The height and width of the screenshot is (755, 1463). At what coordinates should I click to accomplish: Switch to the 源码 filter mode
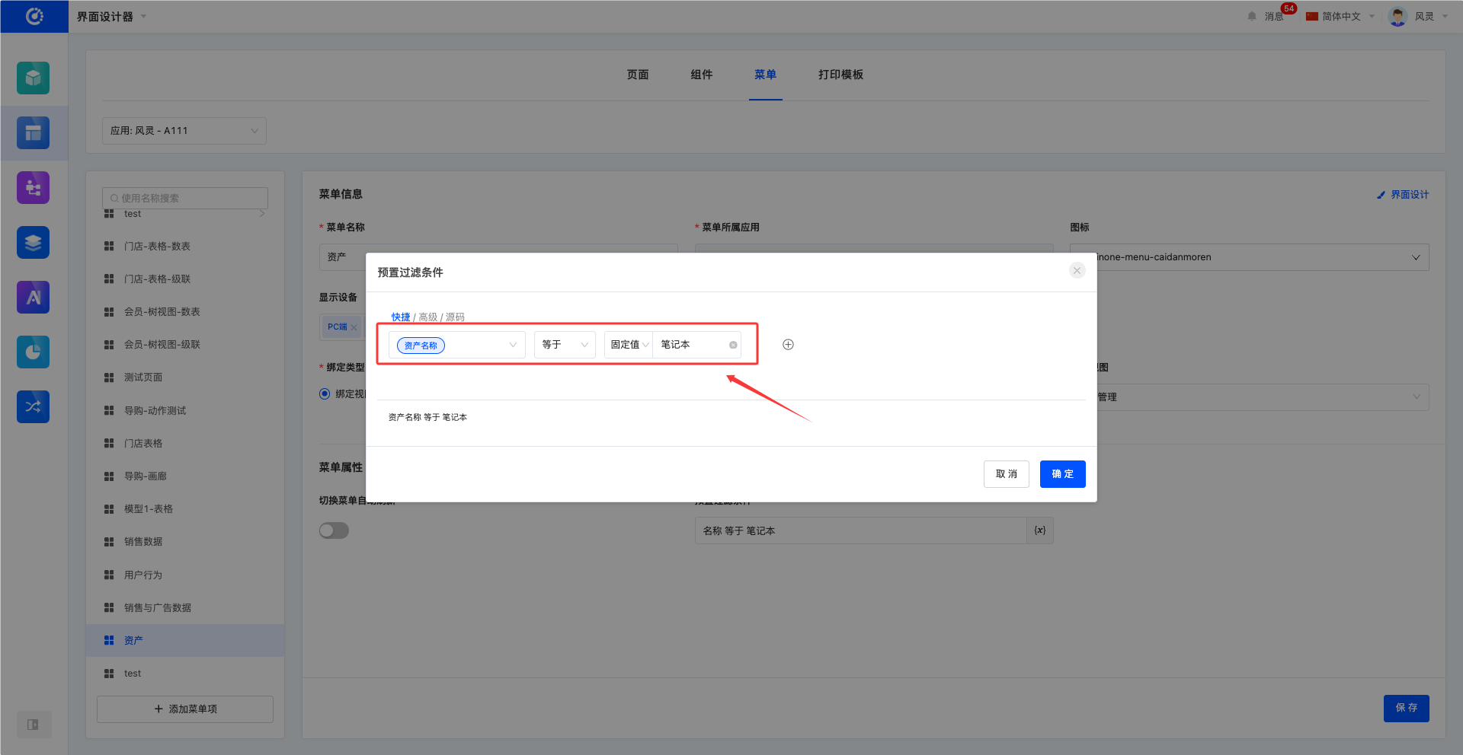(455, 317)
